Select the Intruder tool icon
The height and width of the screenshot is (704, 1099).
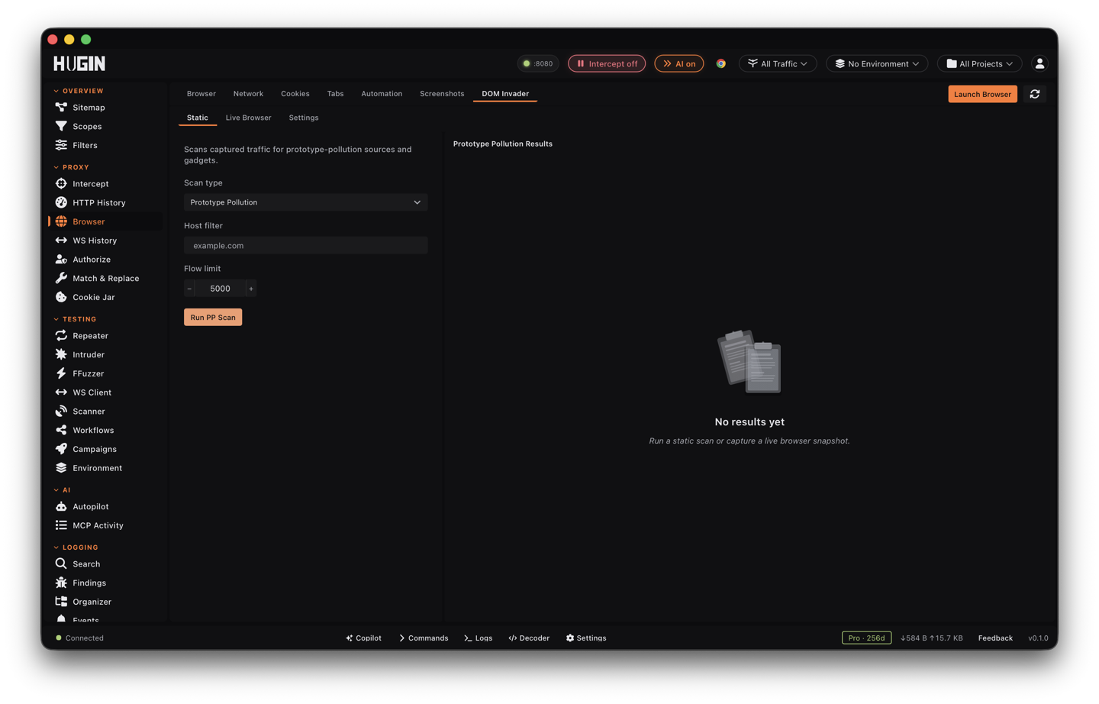click(61, 354)
